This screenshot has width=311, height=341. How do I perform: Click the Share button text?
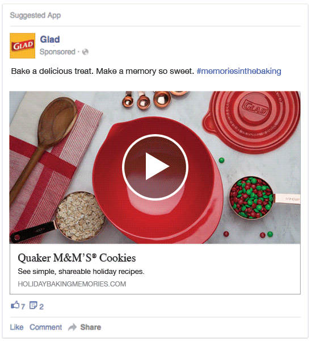[x=91, y=327]
